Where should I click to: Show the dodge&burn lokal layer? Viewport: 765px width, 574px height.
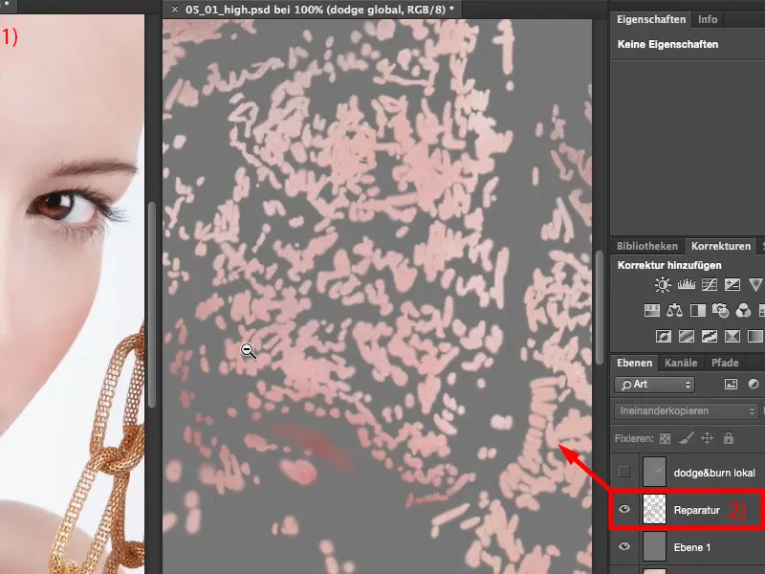624,472
